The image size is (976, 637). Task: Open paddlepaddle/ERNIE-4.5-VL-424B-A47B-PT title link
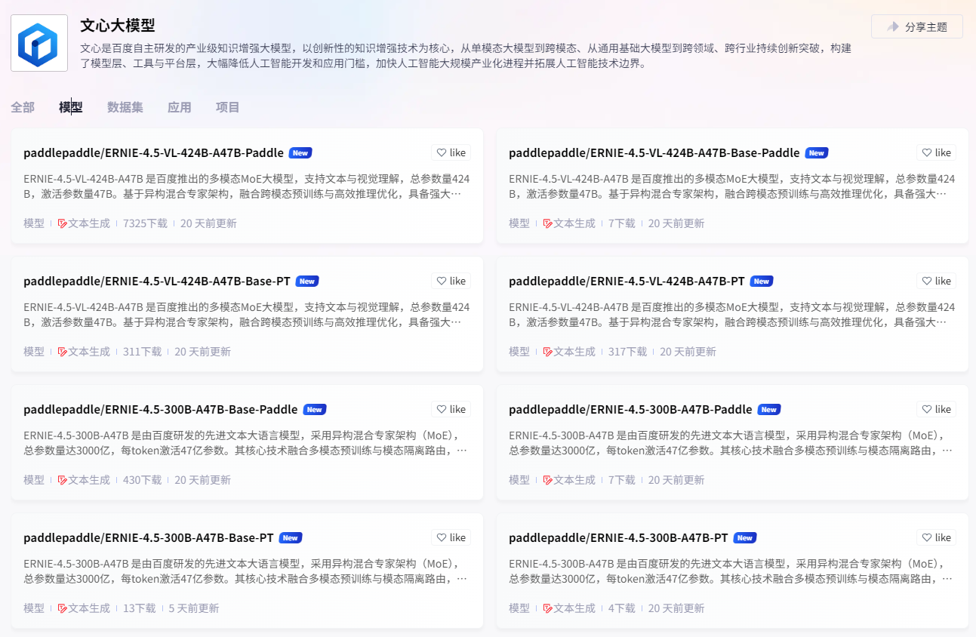pyautogui.click(x=627, y=281)
